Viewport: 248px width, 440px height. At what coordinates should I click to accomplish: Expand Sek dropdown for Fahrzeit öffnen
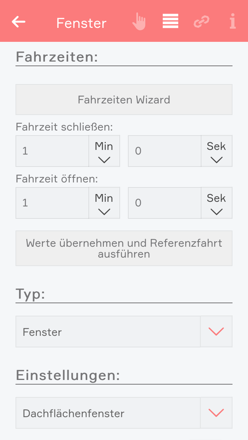[x=217, y=203]
